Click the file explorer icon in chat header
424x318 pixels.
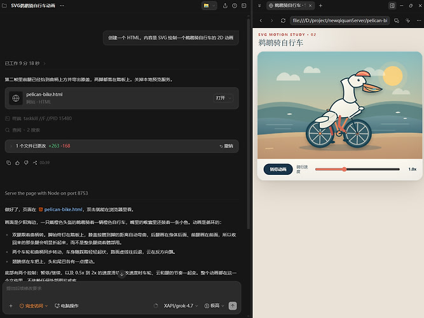207,6
